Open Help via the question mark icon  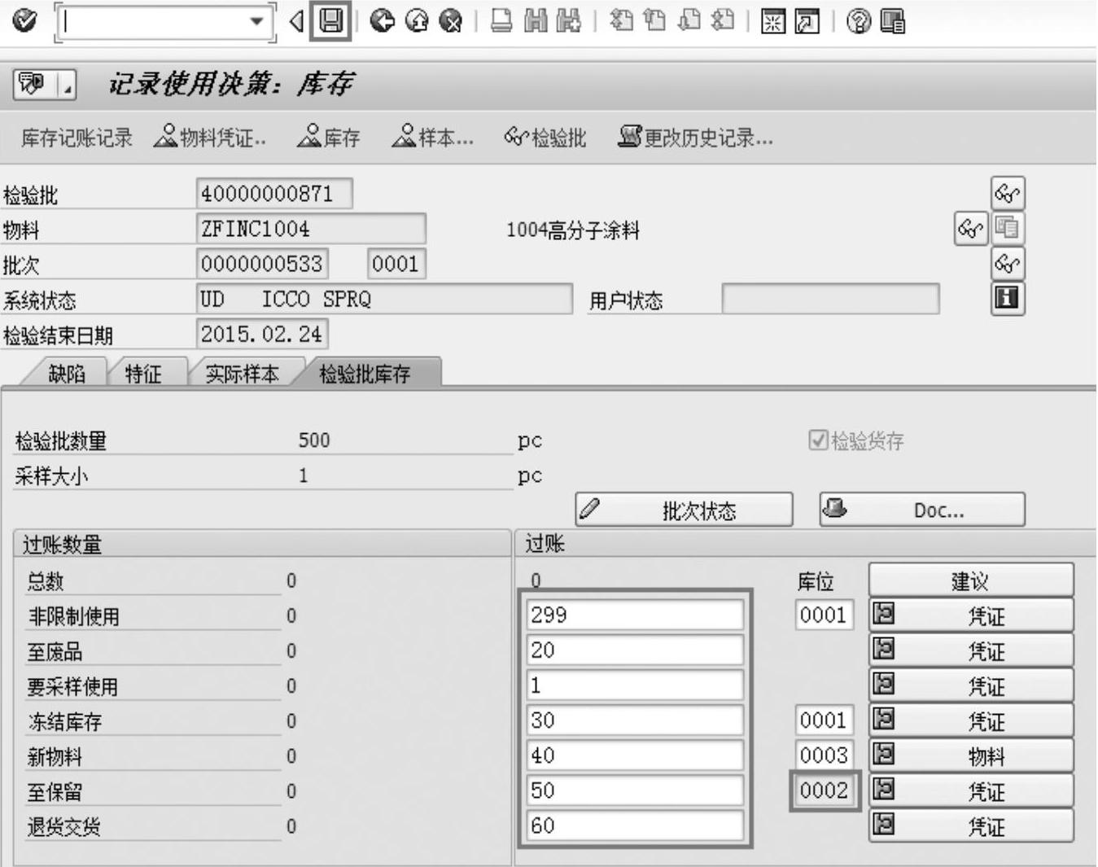(858, 21)
